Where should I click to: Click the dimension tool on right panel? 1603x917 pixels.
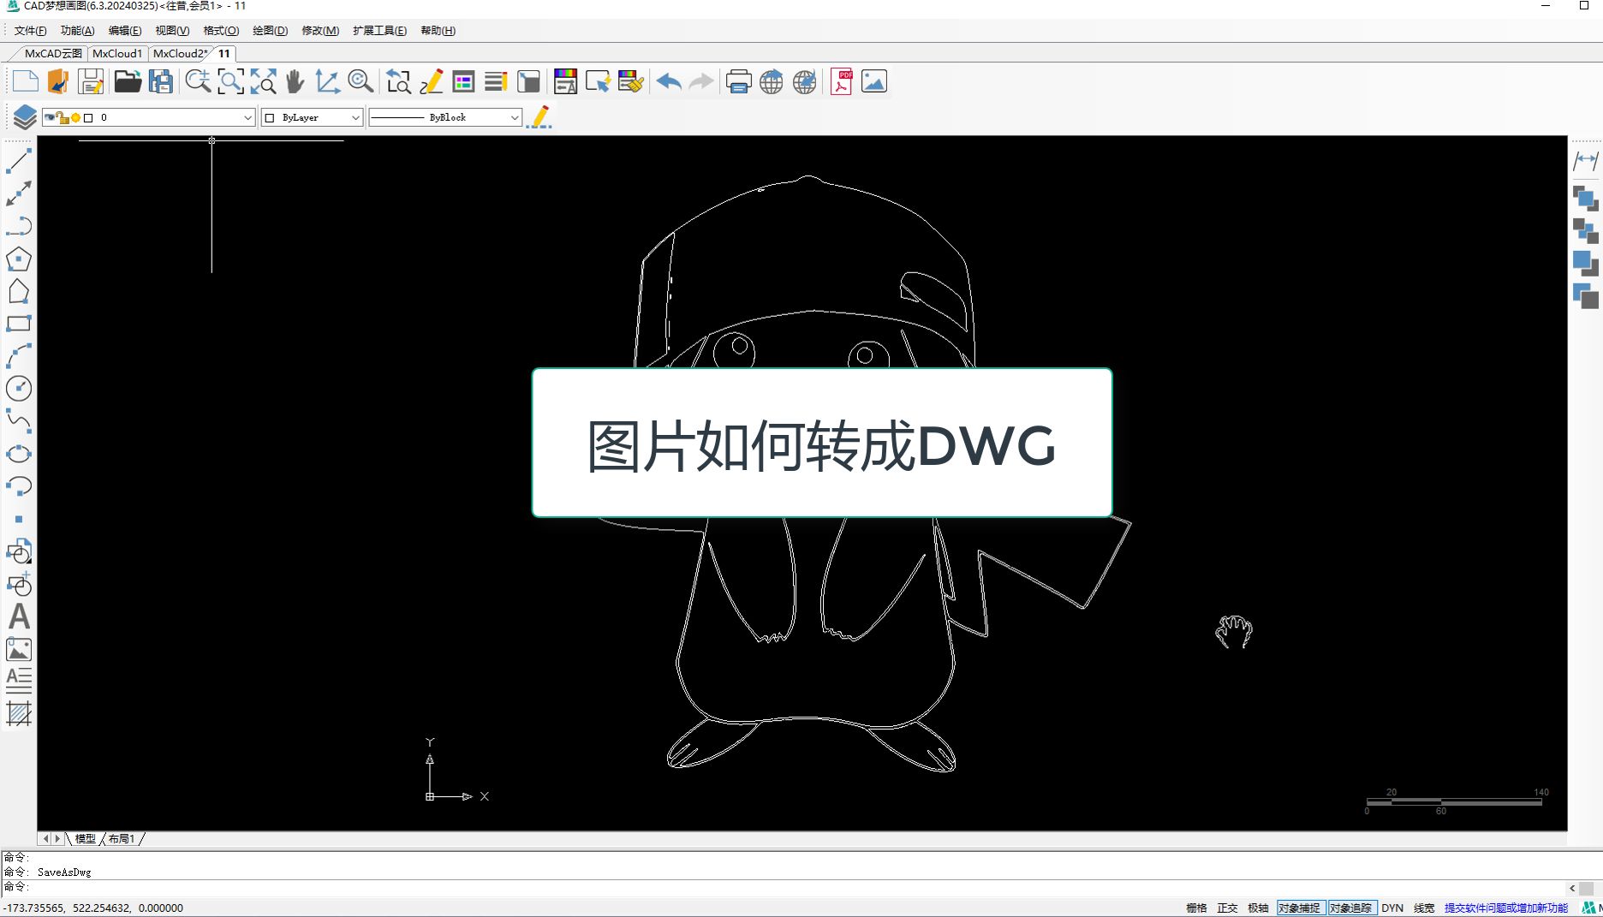click(x=1586, y=160)
